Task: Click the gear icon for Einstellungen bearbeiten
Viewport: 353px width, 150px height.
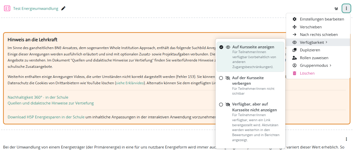Action: [x=294, y=19]
